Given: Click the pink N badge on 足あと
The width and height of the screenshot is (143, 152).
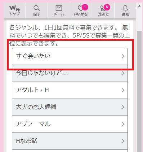Looking at the screenshot, I should click(107, 7).
